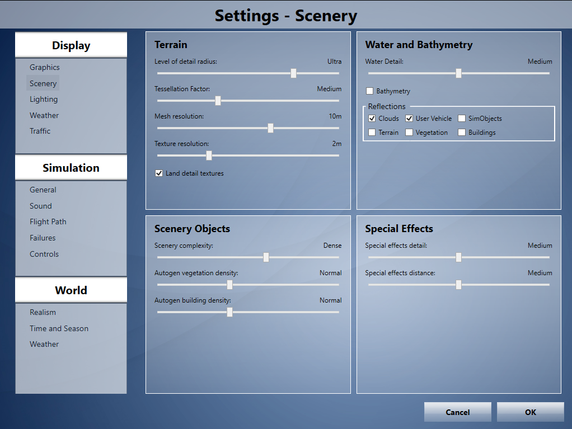This screenshot has width=572, height=429.
Task: Select Controls under Simulation
Action: click(x=44, y=254)
